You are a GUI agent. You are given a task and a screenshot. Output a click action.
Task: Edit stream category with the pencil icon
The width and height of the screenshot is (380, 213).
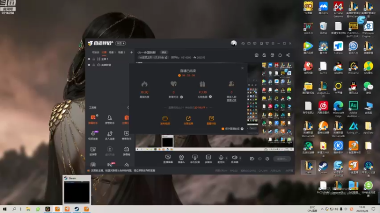[166, 57]
